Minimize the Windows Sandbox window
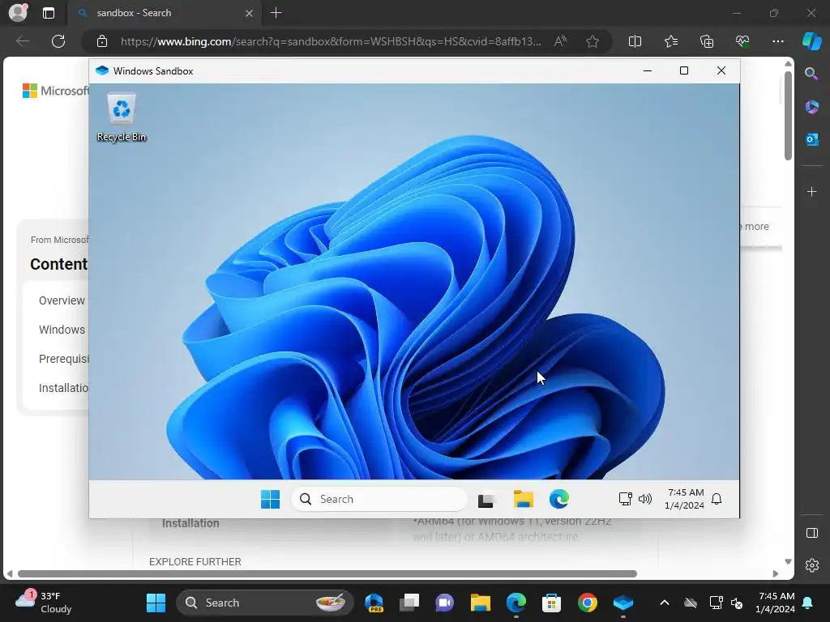 point(648,71)
